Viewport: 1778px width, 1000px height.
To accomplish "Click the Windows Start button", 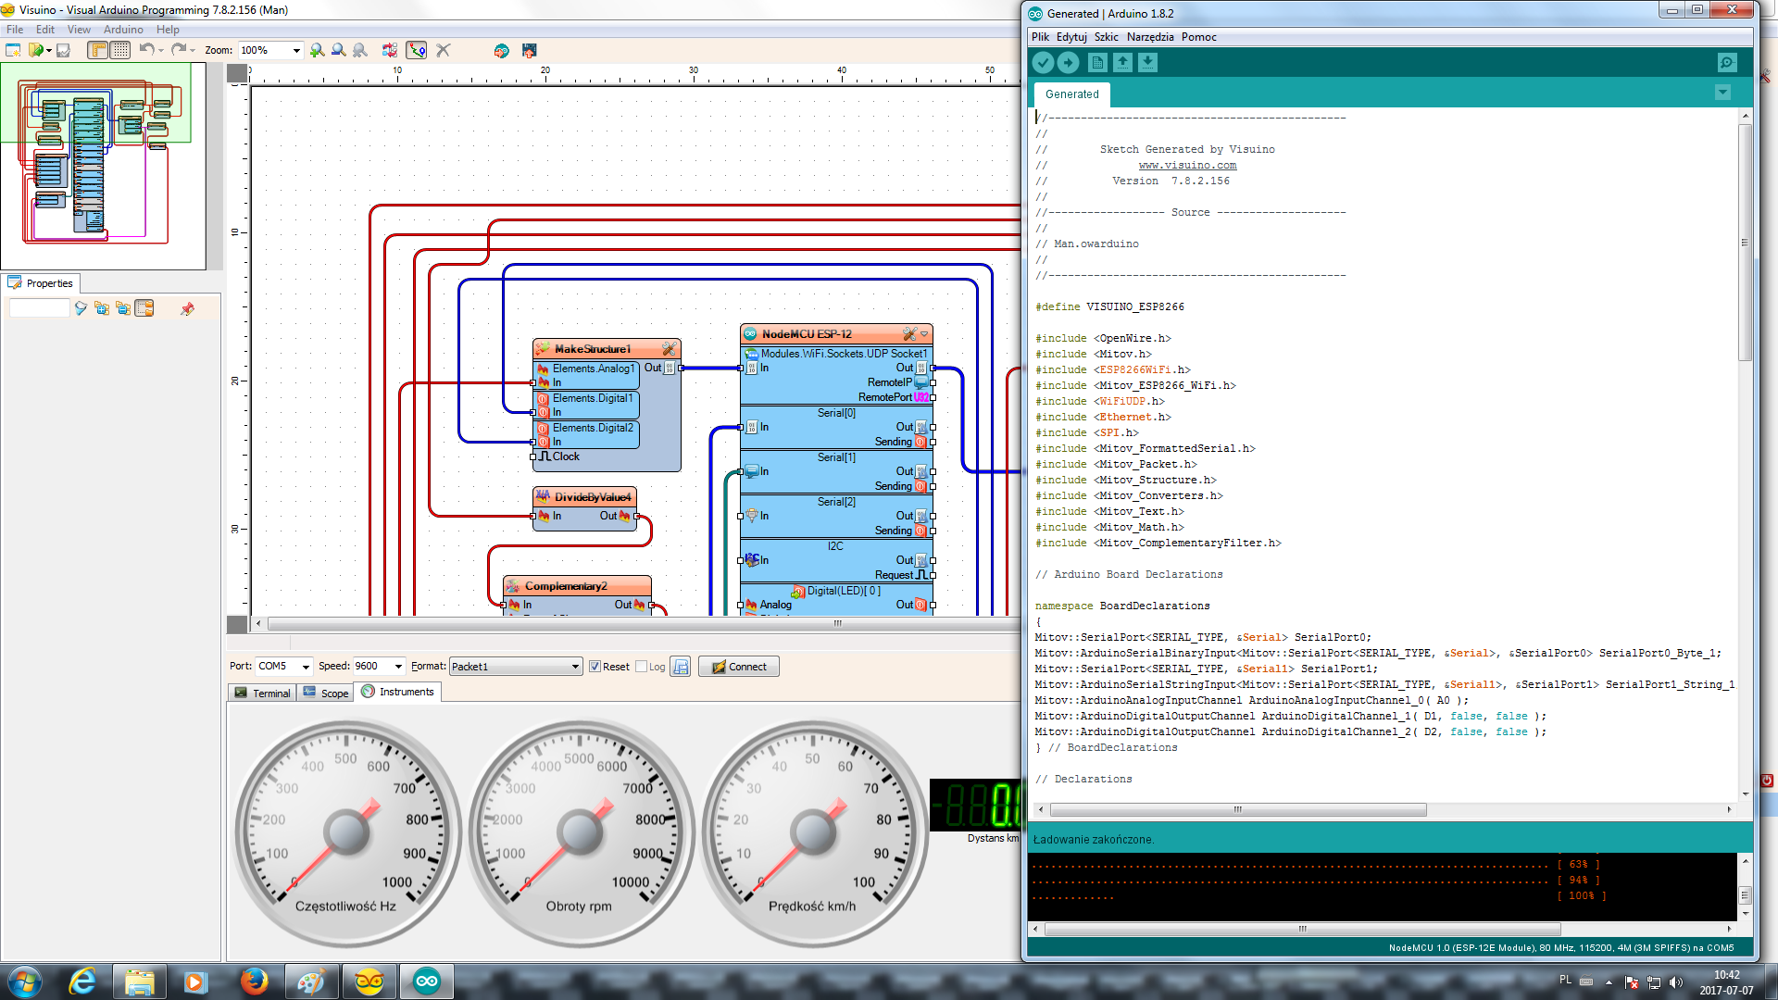I will (25, 981).
